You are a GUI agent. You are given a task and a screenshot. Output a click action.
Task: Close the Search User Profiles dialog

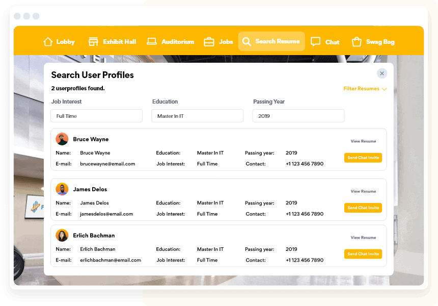(382, 73)
